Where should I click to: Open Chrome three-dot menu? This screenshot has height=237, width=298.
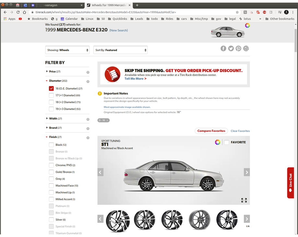click(293, 12)
